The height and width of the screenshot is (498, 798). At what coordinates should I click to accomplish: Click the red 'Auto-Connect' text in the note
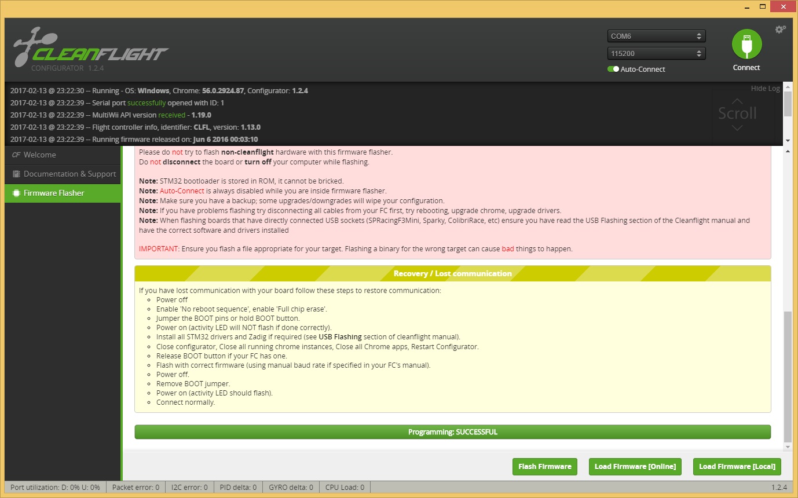(182, 191)
